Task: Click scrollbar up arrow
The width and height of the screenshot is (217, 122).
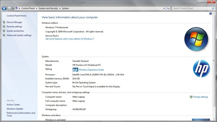Action: pyautogui.click(x=214, y=14)
